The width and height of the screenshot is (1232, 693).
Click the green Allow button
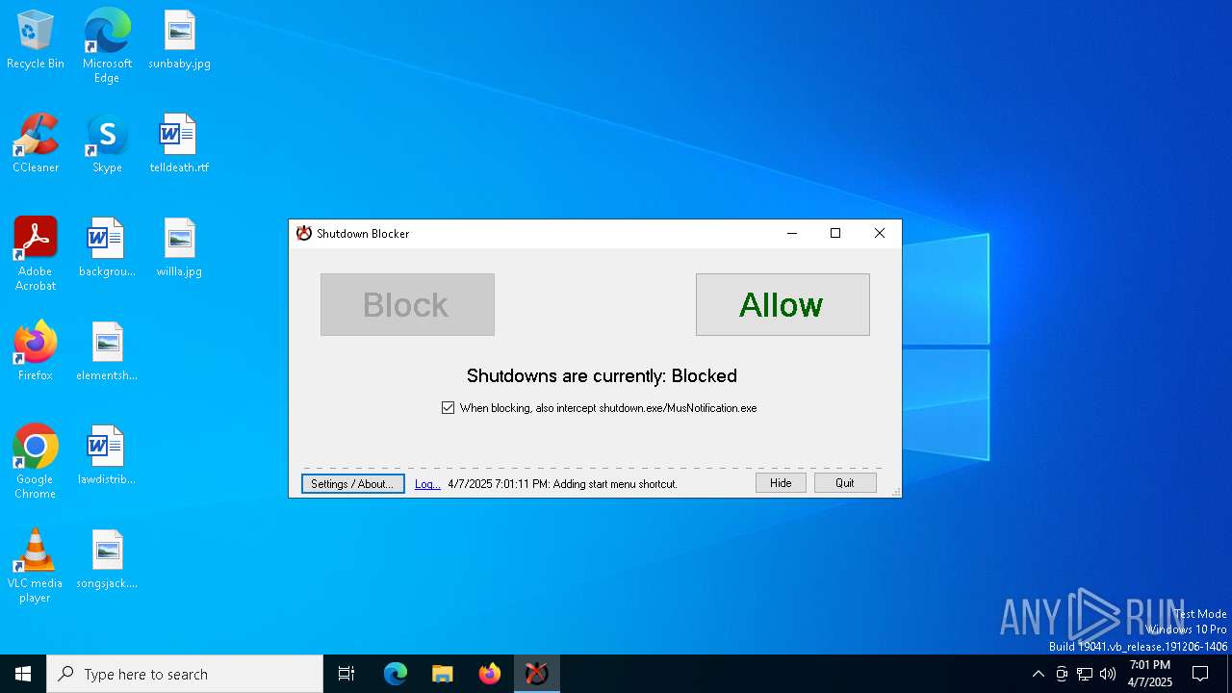coord(783,304)
